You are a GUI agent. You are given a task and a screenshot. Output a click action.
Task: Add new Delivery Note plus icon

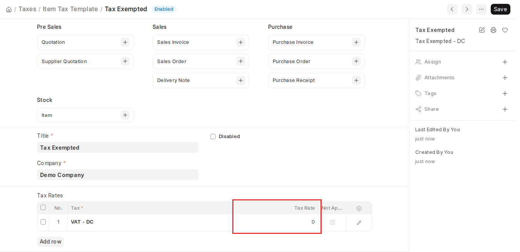241,80
